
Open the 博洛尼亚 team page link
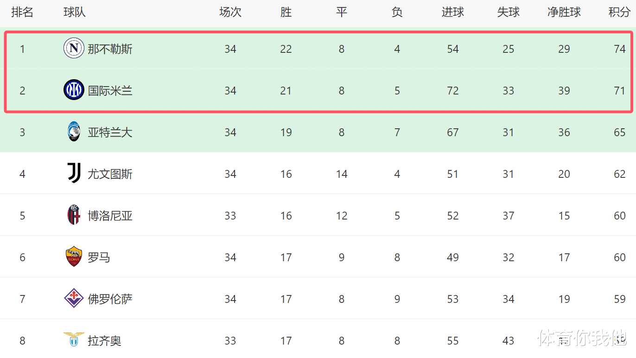[110, 216]
